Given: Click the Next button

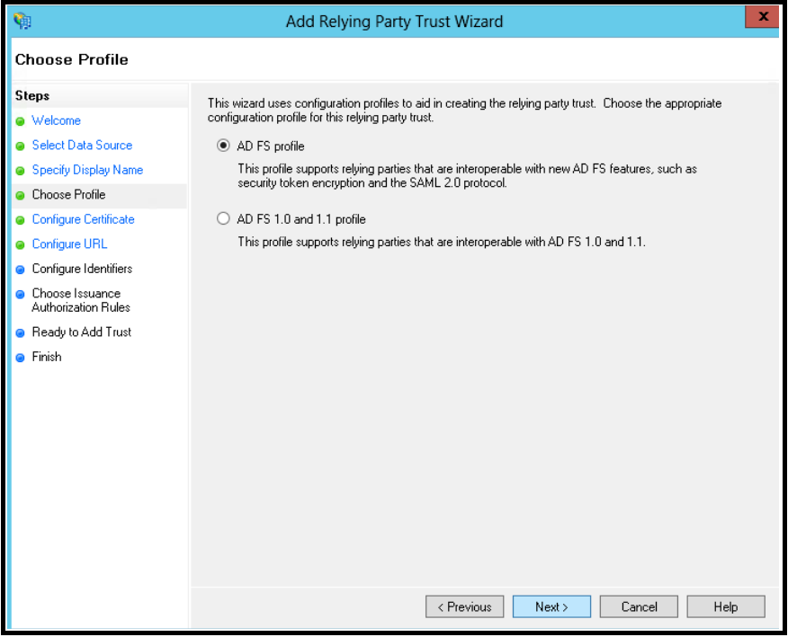Looking at the screenshot, I should point(551,606).
